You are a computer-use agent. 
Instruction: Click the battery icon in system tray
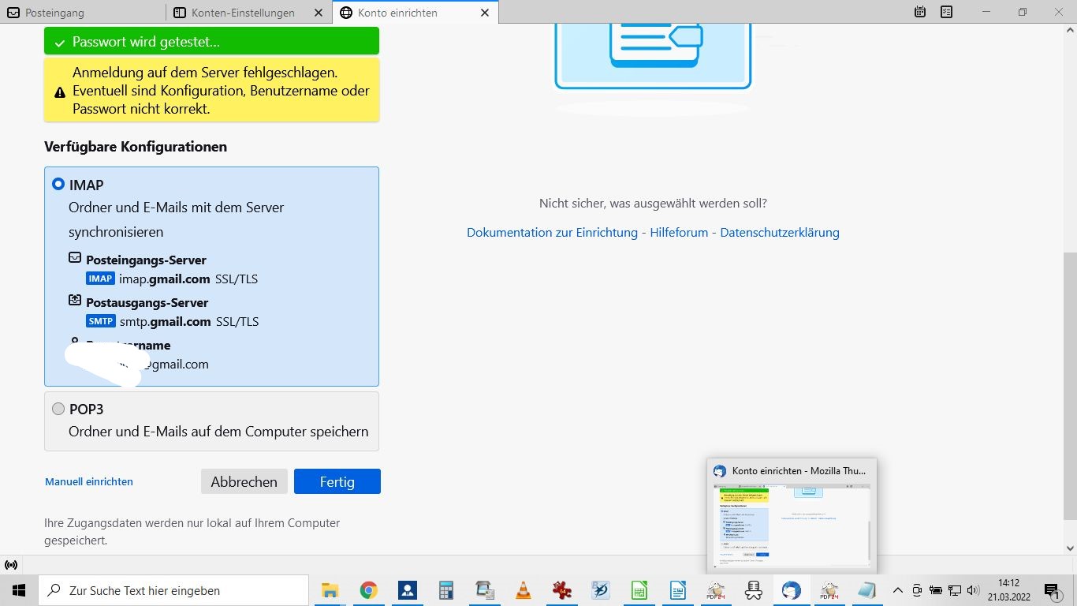(x=936, y=590)
